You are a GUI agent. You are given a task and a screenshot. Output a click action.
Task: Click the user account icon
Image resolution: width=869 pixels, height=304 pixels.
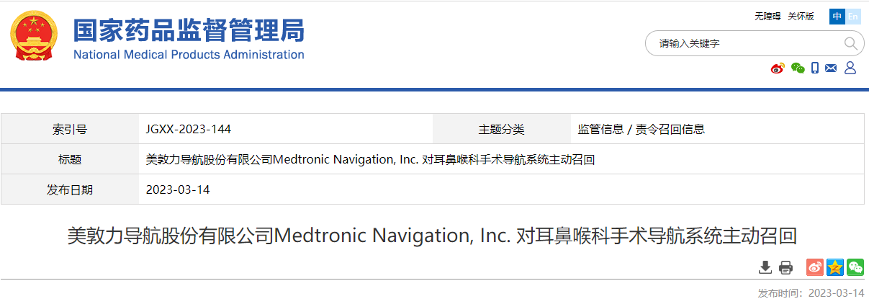pos(850,68)
